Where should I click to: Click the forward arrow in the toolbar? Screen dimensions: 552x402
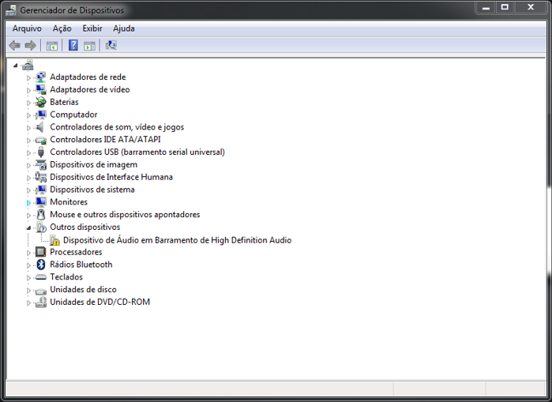[x=30, y=46]
